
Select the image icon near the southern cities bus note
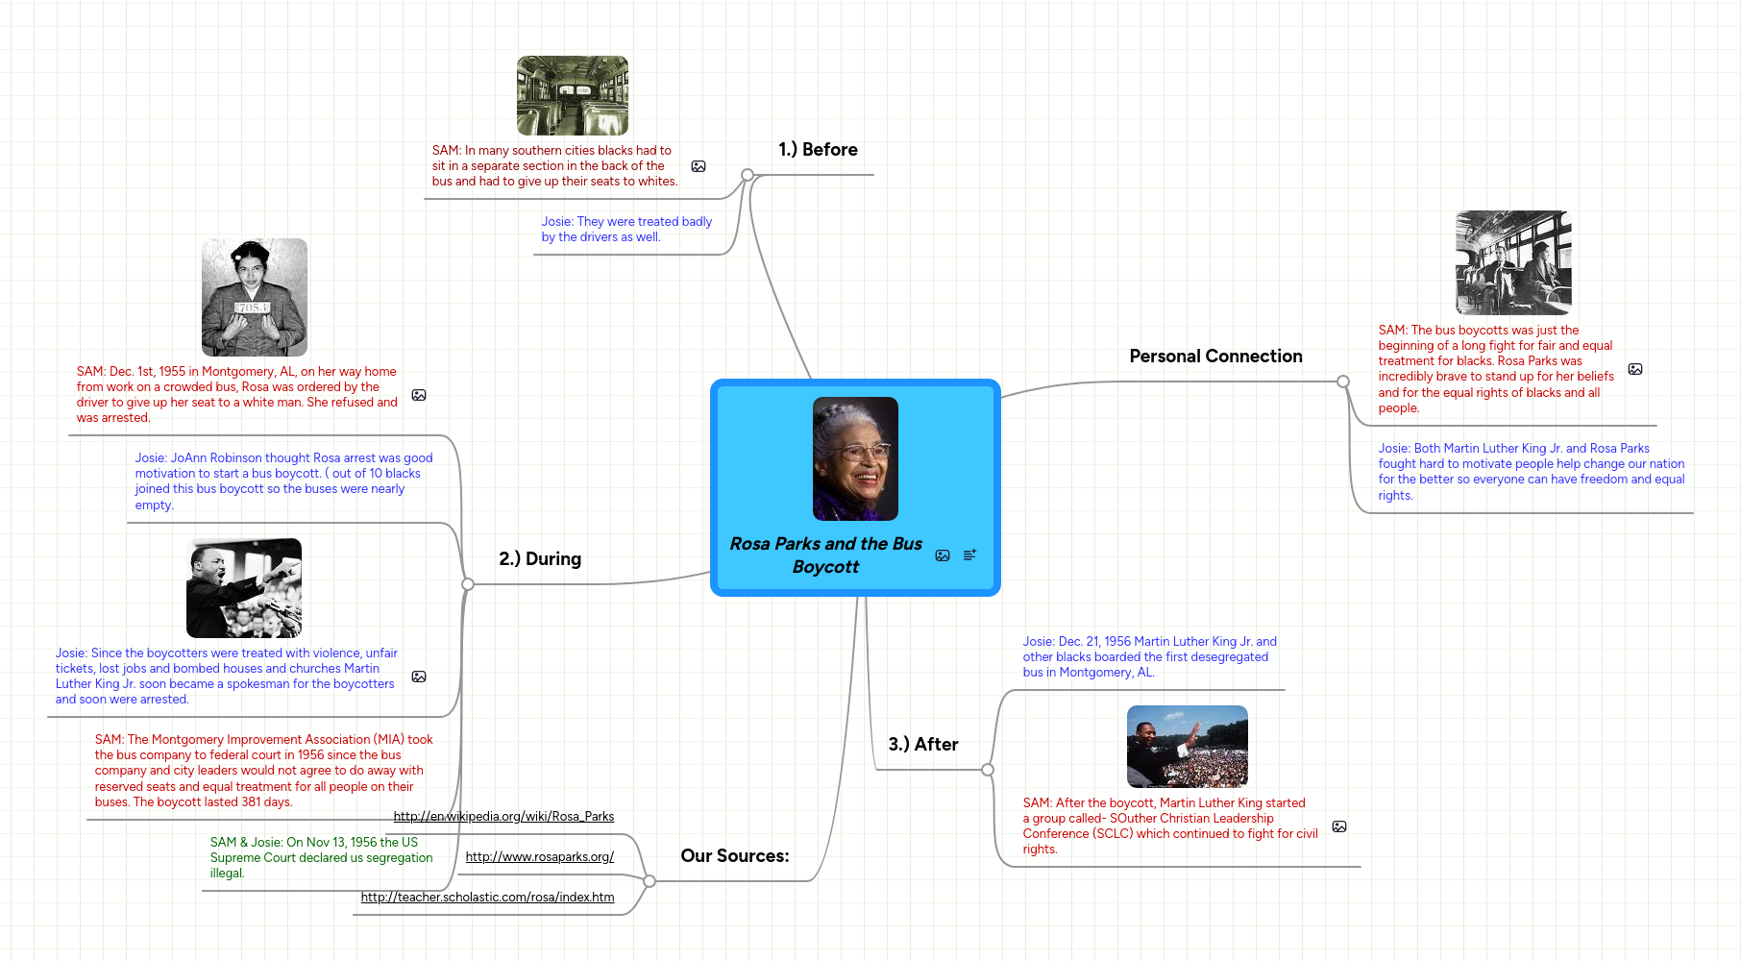(x=699, y=165)
